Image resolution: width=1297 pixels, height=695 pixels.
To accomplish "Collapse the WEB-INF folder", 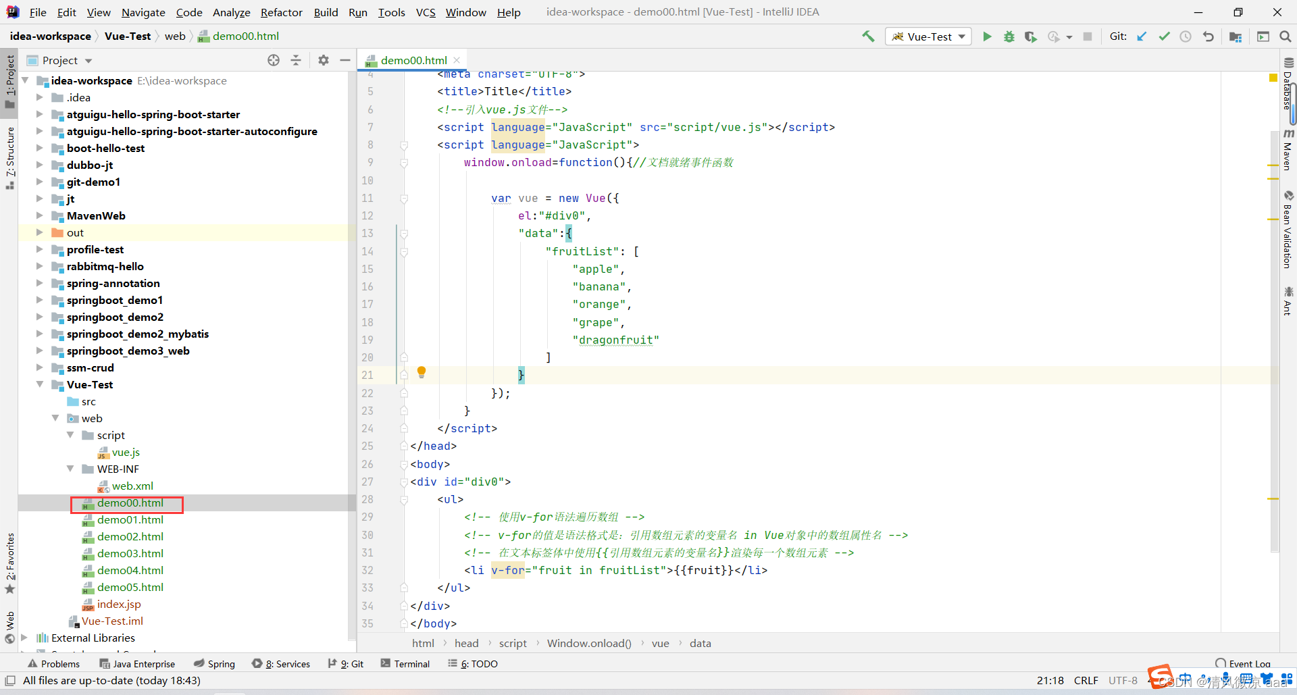I will pyautogui.click(x=70, y=469).
